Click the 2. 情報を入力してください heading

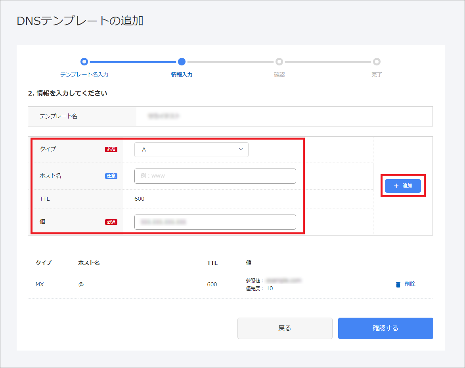point(68,93)
